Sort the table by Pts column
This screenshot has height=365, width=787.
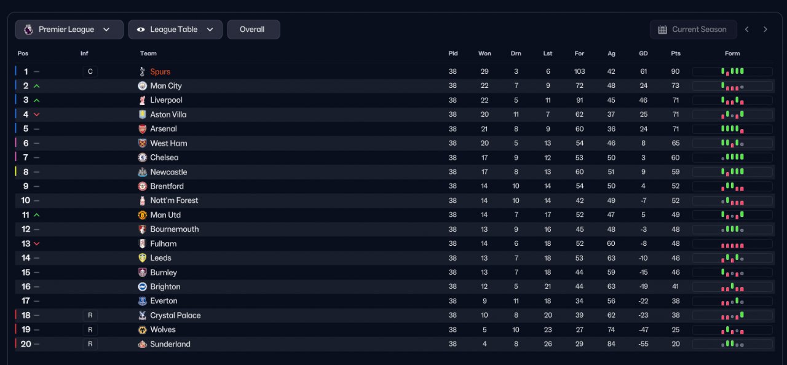pyautogui.click(x=676, y=53)
